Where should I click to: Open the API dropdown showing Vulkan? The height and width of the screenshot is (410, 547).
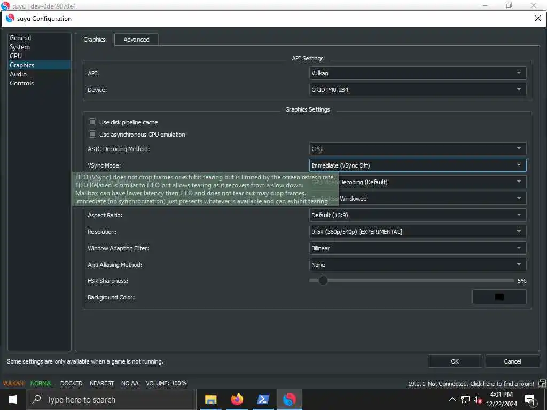pyautogui.click(x=418, y=73)
